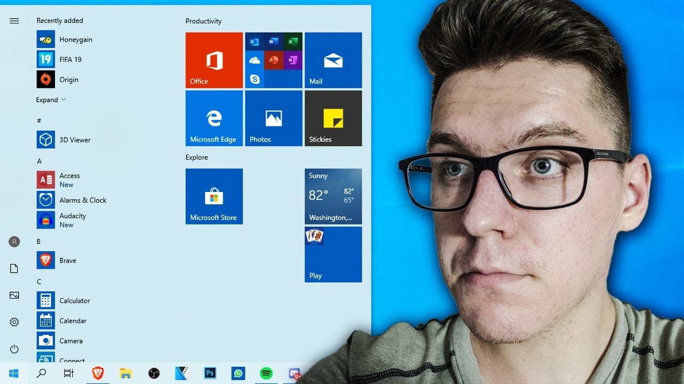
Task: Open the Power options button
Action: 14,349
